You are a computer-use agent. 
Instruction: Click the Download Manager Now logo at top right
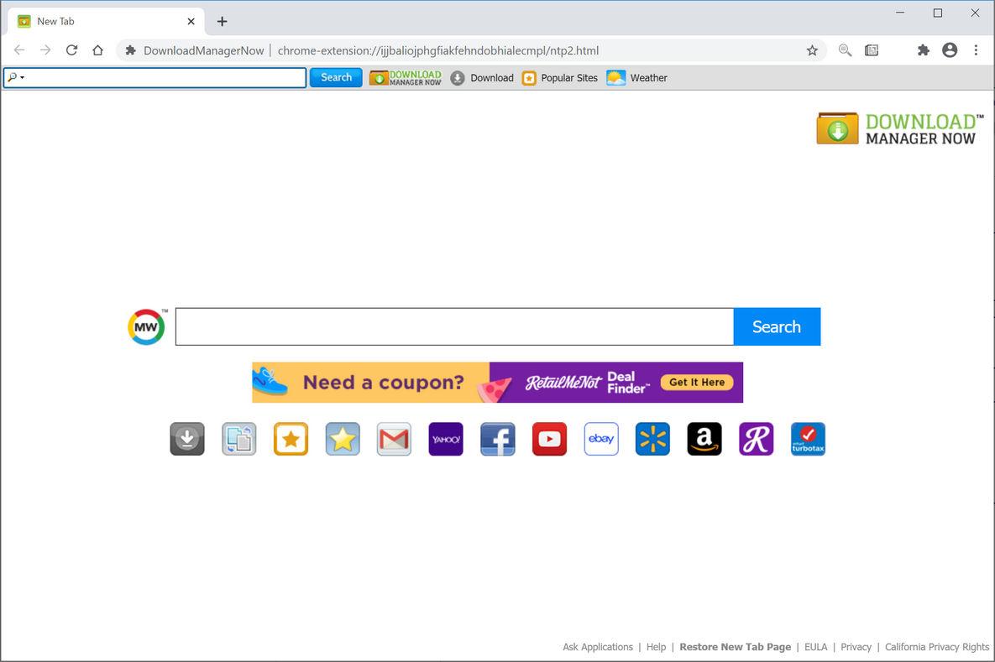tap(900, 128)
